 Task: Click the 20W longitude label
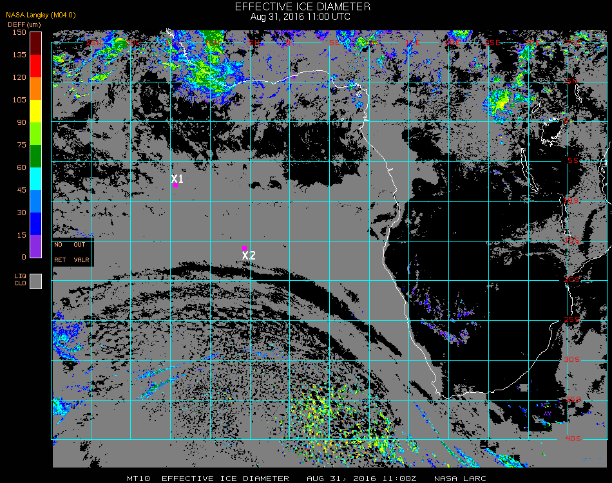click(133, 43)
